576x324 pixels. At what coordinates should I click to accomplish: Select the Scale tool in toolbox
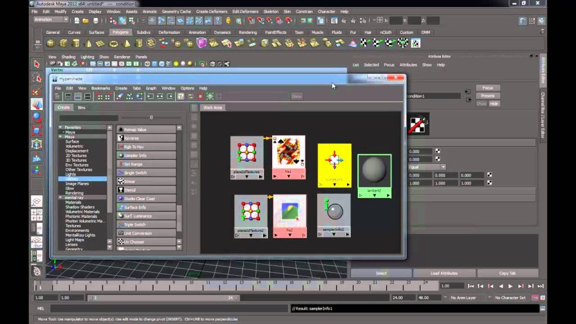click(x=37, y=130)
